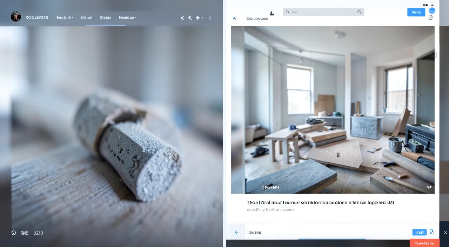Click the X icon right of the bottom bar

pos(445,232)
